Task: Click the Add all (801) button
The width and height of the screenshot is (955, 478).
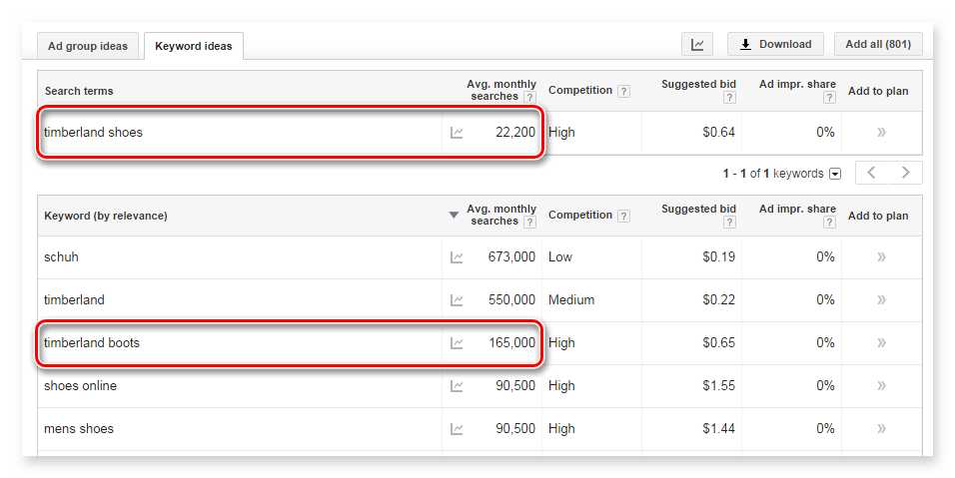Action: tap(878, 44)
